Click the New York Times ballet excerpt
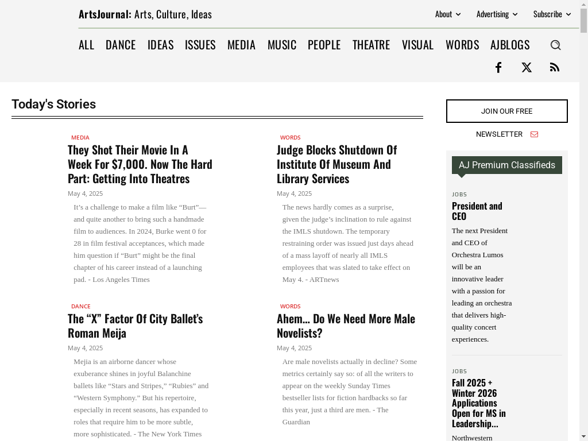Screen dimensions: 588x441 [x=141, y=398]
